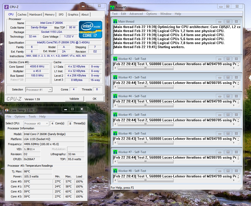Viewport: 251px width, 206px height.
Task: Click the Worker #8 window icon
Action: pos(115,171)
